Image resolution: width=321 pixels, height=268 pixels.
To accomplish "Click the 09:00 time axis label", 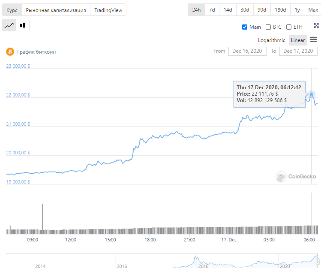I will 32,240.
